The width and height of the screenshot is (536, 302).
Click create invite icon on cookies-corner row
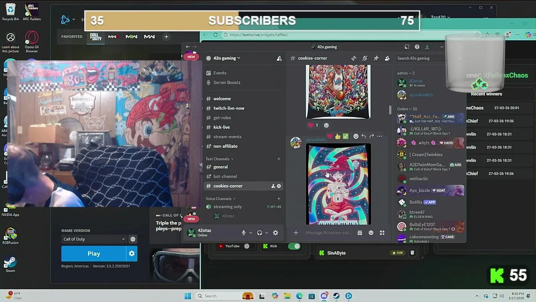coord(273,186)
